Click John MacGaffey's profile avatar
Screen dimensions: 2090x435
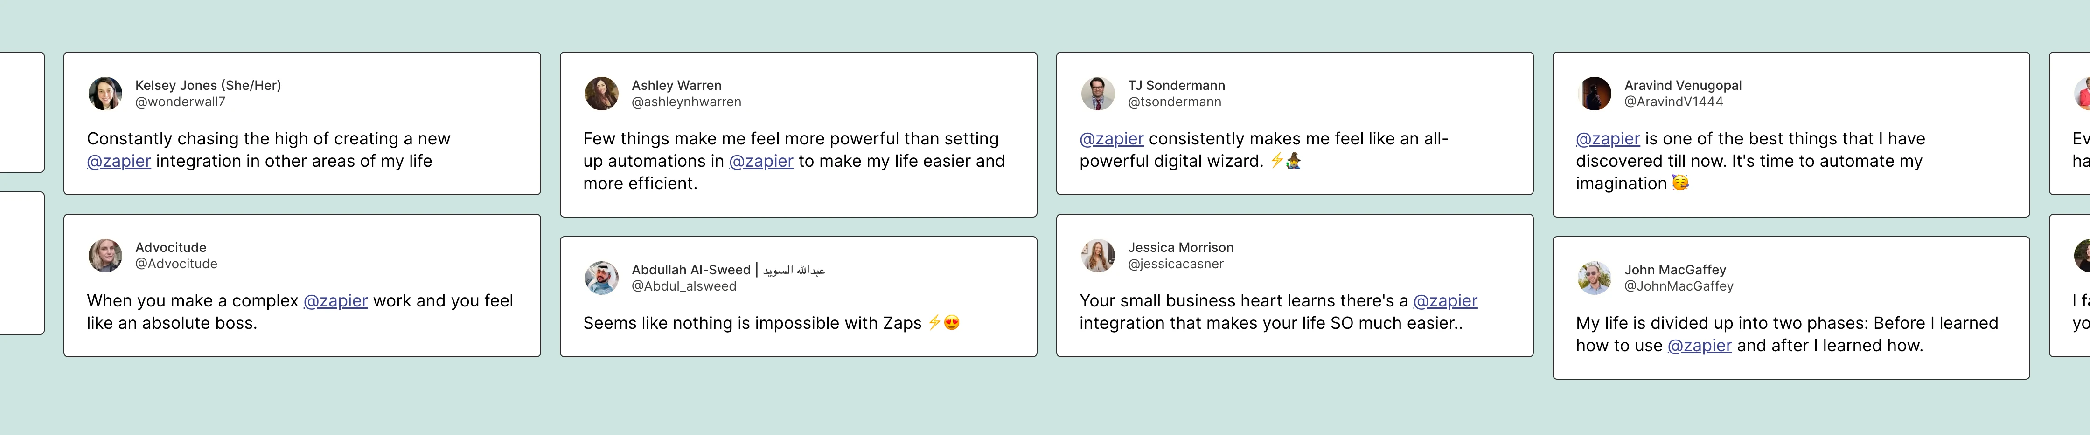1595,278
